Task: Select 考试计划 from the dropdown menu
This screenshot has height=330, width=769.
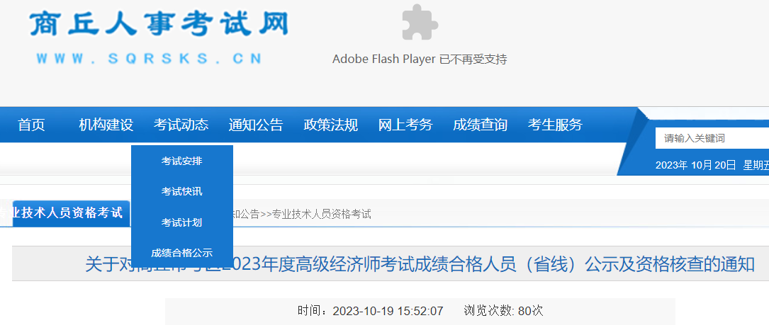Action: [x=182, y=222]
